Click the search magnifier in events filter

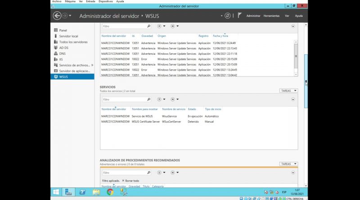point(148,26)
